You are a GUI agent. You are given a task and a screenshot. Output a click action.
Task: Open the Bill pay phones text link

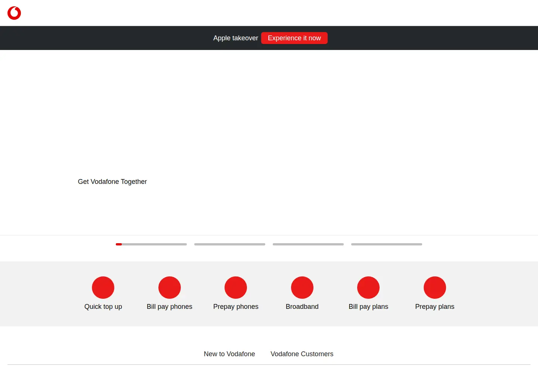170,307
